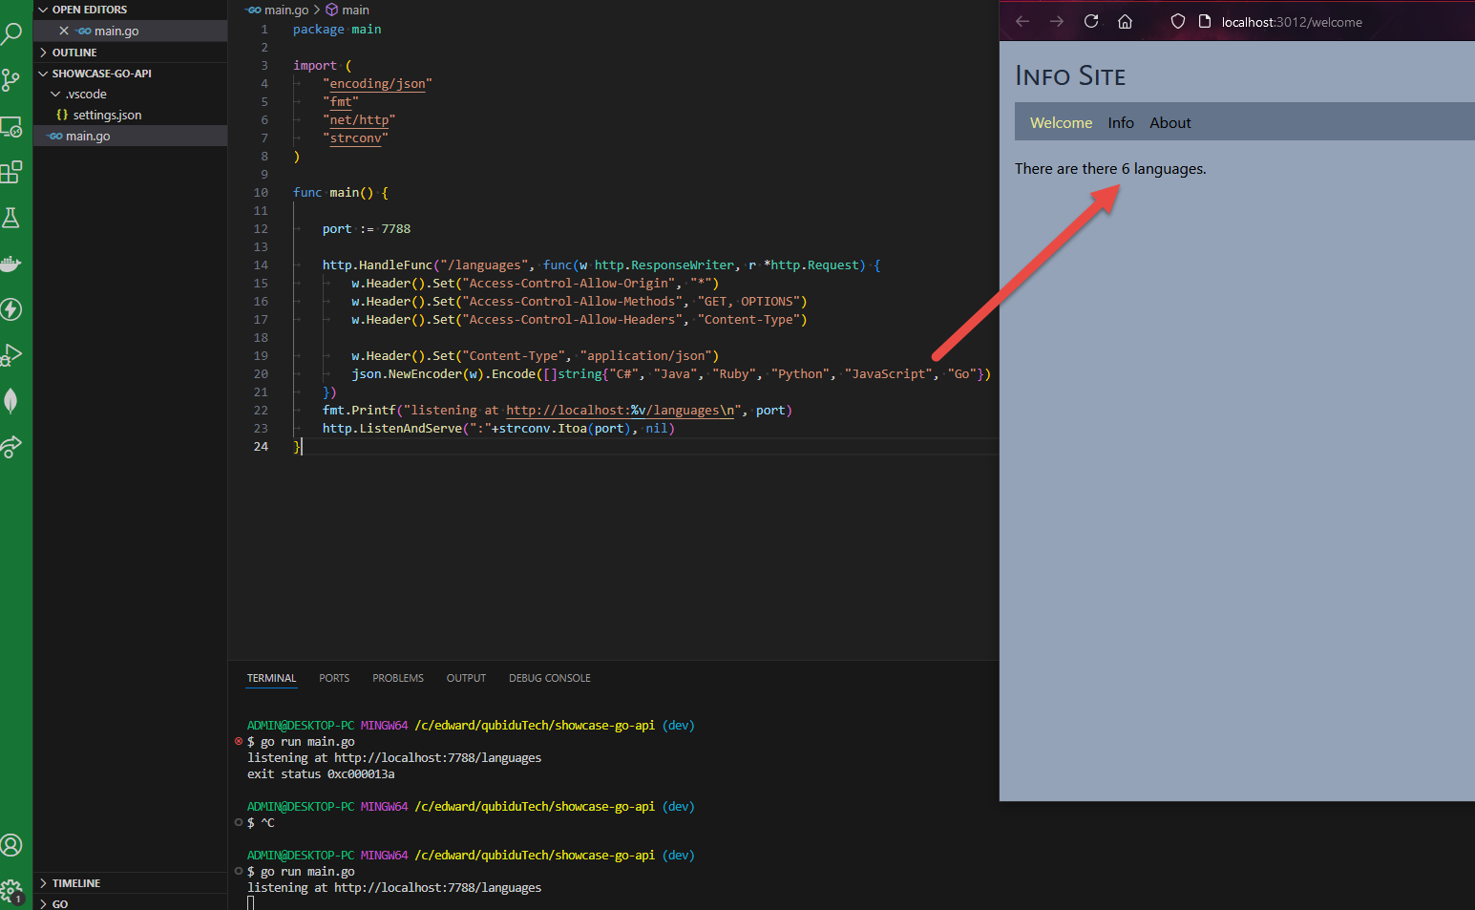Click the Go file icon in breadcrumb

tap(254, 10)
